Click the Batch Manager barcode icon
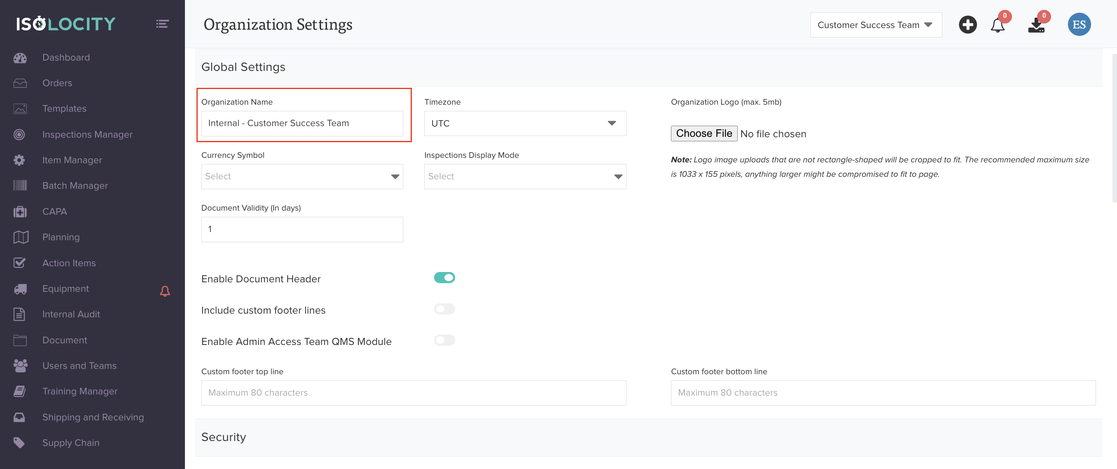This screenshot has height=469, width=1117. (20, 186)
